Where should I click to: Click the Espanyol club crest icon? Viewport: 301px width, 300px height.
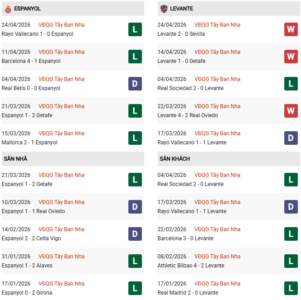(8, 9)
